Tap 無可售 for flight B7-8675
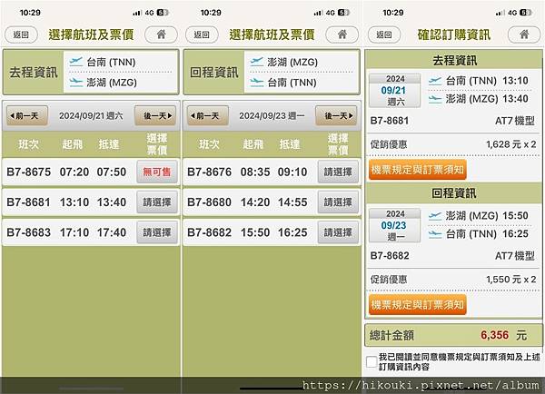This screenshot has height=394, width=545. coord(157,172)
